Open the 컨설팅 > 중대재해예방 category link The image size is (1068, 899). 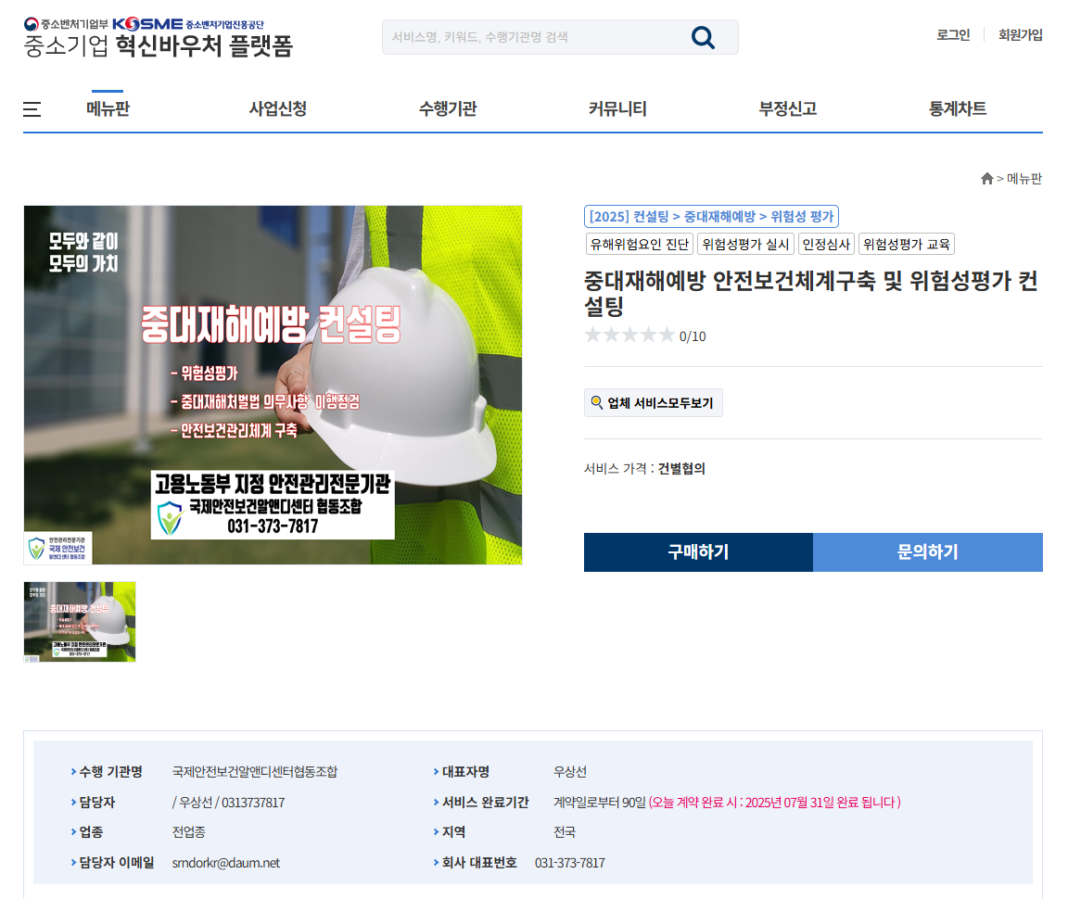[x=711, y=217]
